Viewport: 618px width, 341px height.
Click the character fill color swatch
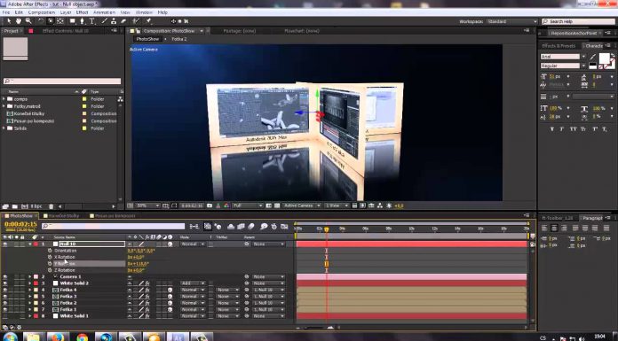pyautogui.click(x=604, y=58)
